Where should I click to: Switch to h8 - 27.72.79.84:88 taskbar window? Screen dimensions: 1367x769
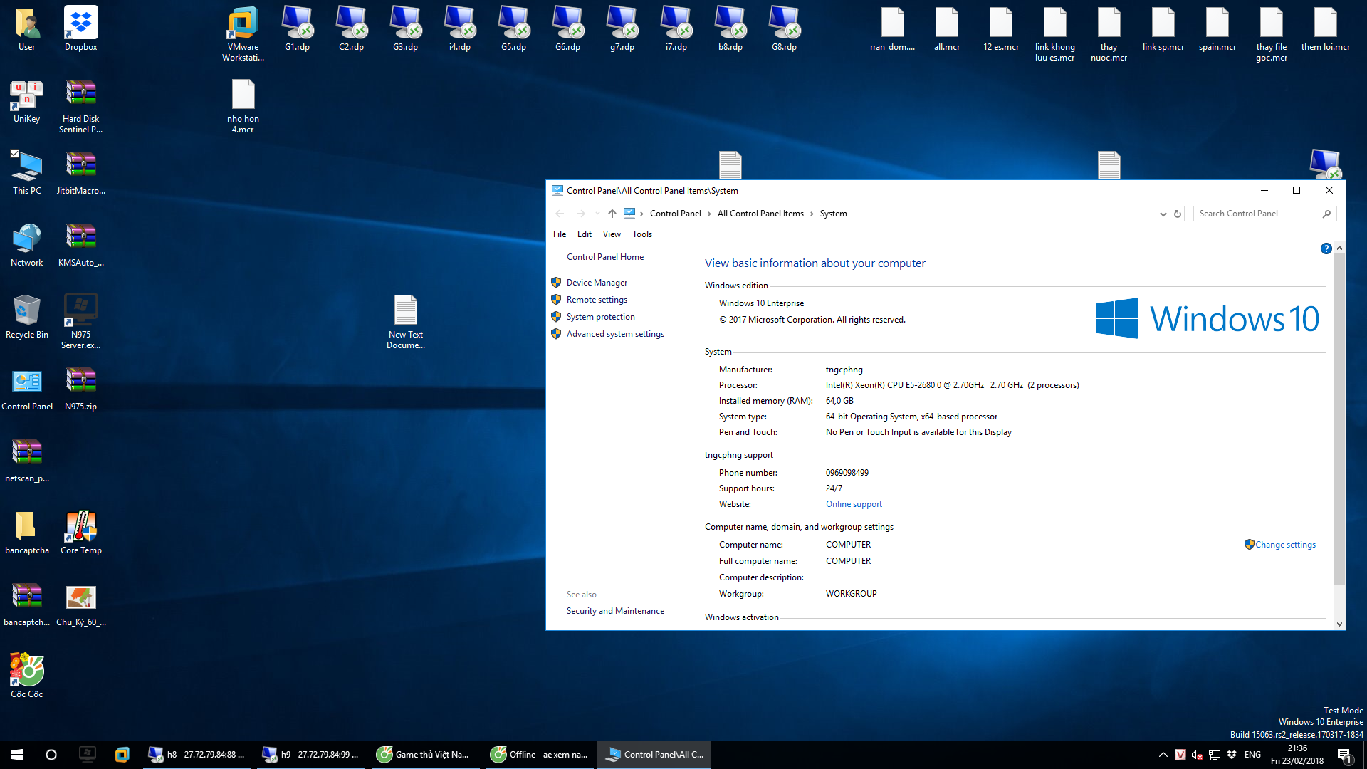click(197, 755)
